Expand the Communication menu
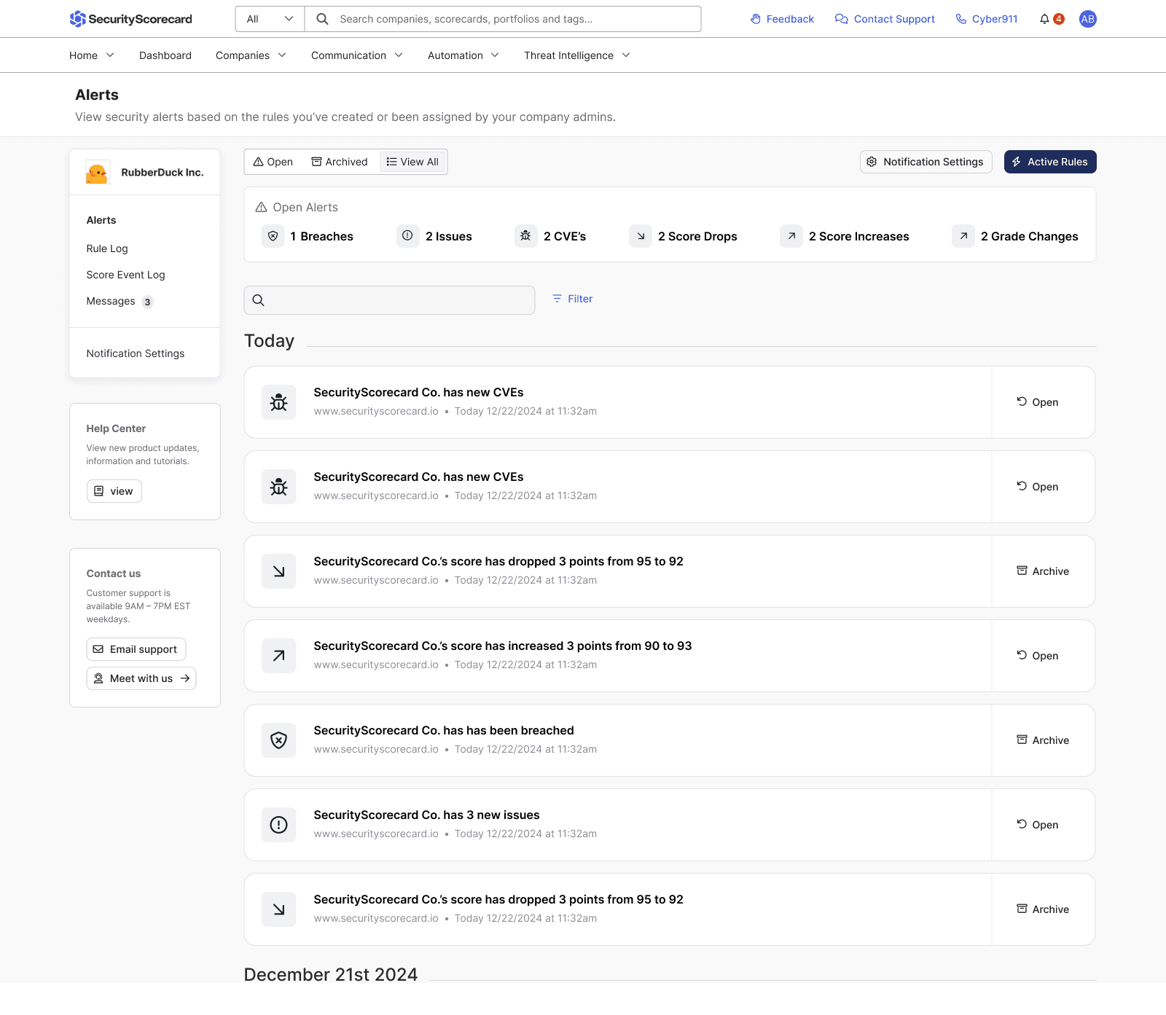This screenshot has width=1166, height=1015. [x=357, y=55]
